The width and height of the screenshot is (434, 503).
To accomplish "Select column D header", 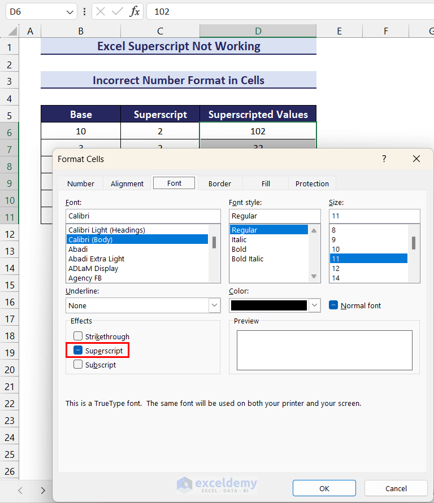I will pos(258,31).
